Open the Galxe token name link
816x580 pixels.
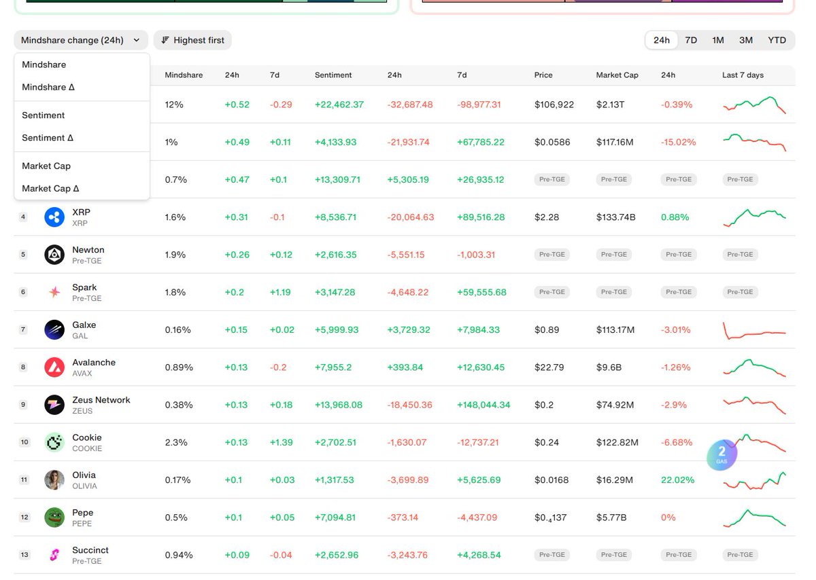tap(84, 325)
